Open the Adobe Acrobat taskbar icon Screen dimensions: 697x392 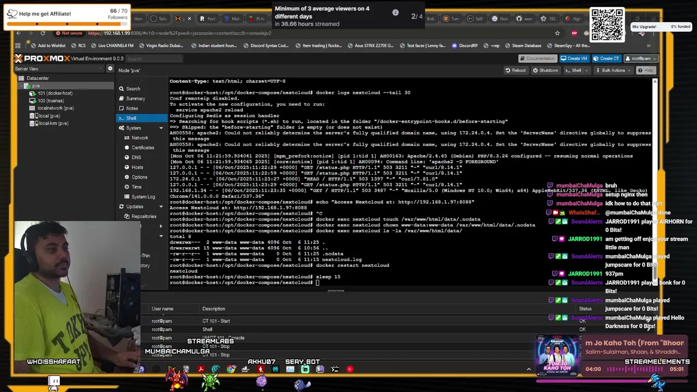point(201,369)
